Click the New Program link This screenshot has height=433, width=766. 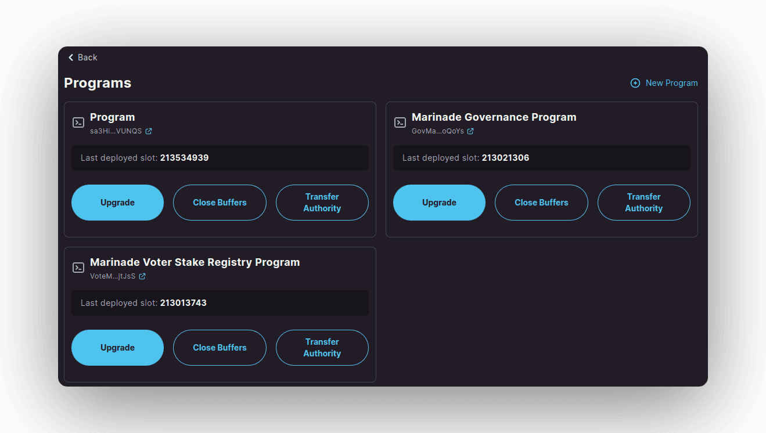point(671,83)
